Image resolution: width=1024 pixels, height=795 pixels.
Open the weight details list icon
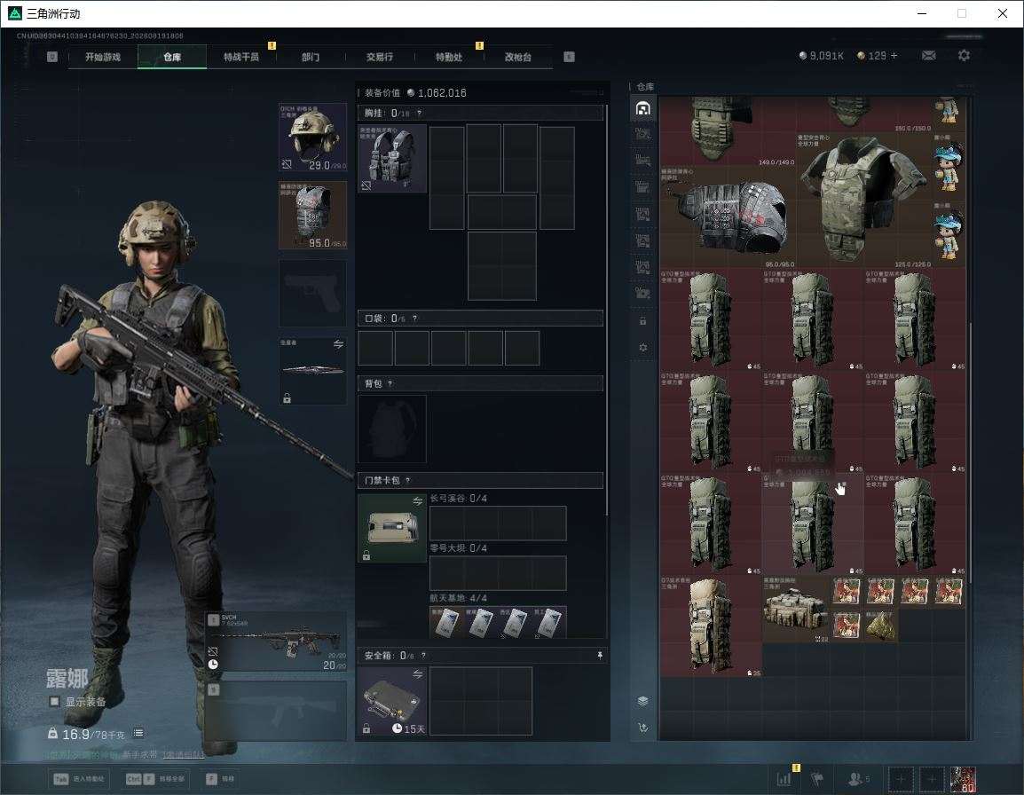point(138,733)
